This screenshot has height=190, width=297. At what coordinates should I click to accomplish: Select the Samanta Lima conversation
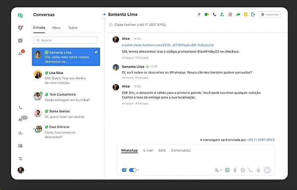66,57
